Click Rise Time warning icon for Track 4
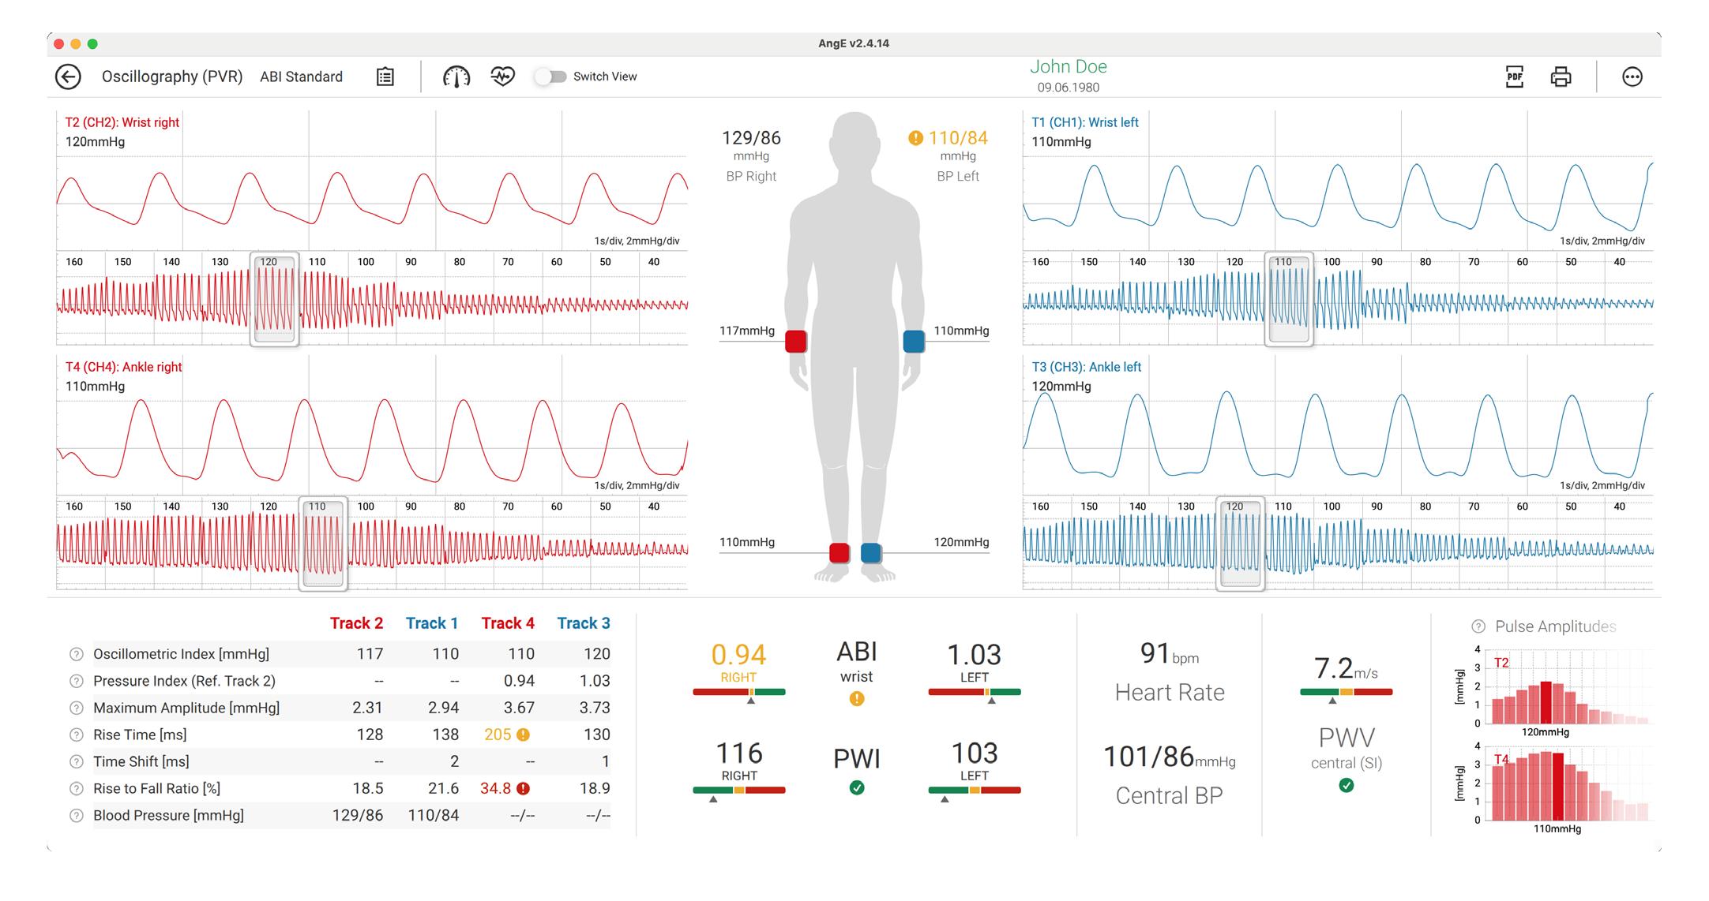The image size is (1709, 901). click(x=523, y=735)
